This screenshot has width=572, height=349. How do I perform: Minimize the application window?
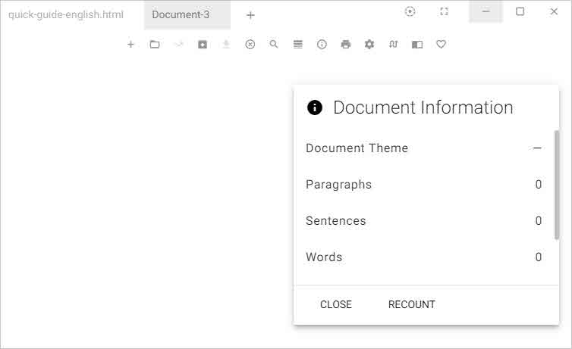click(486, 11)
